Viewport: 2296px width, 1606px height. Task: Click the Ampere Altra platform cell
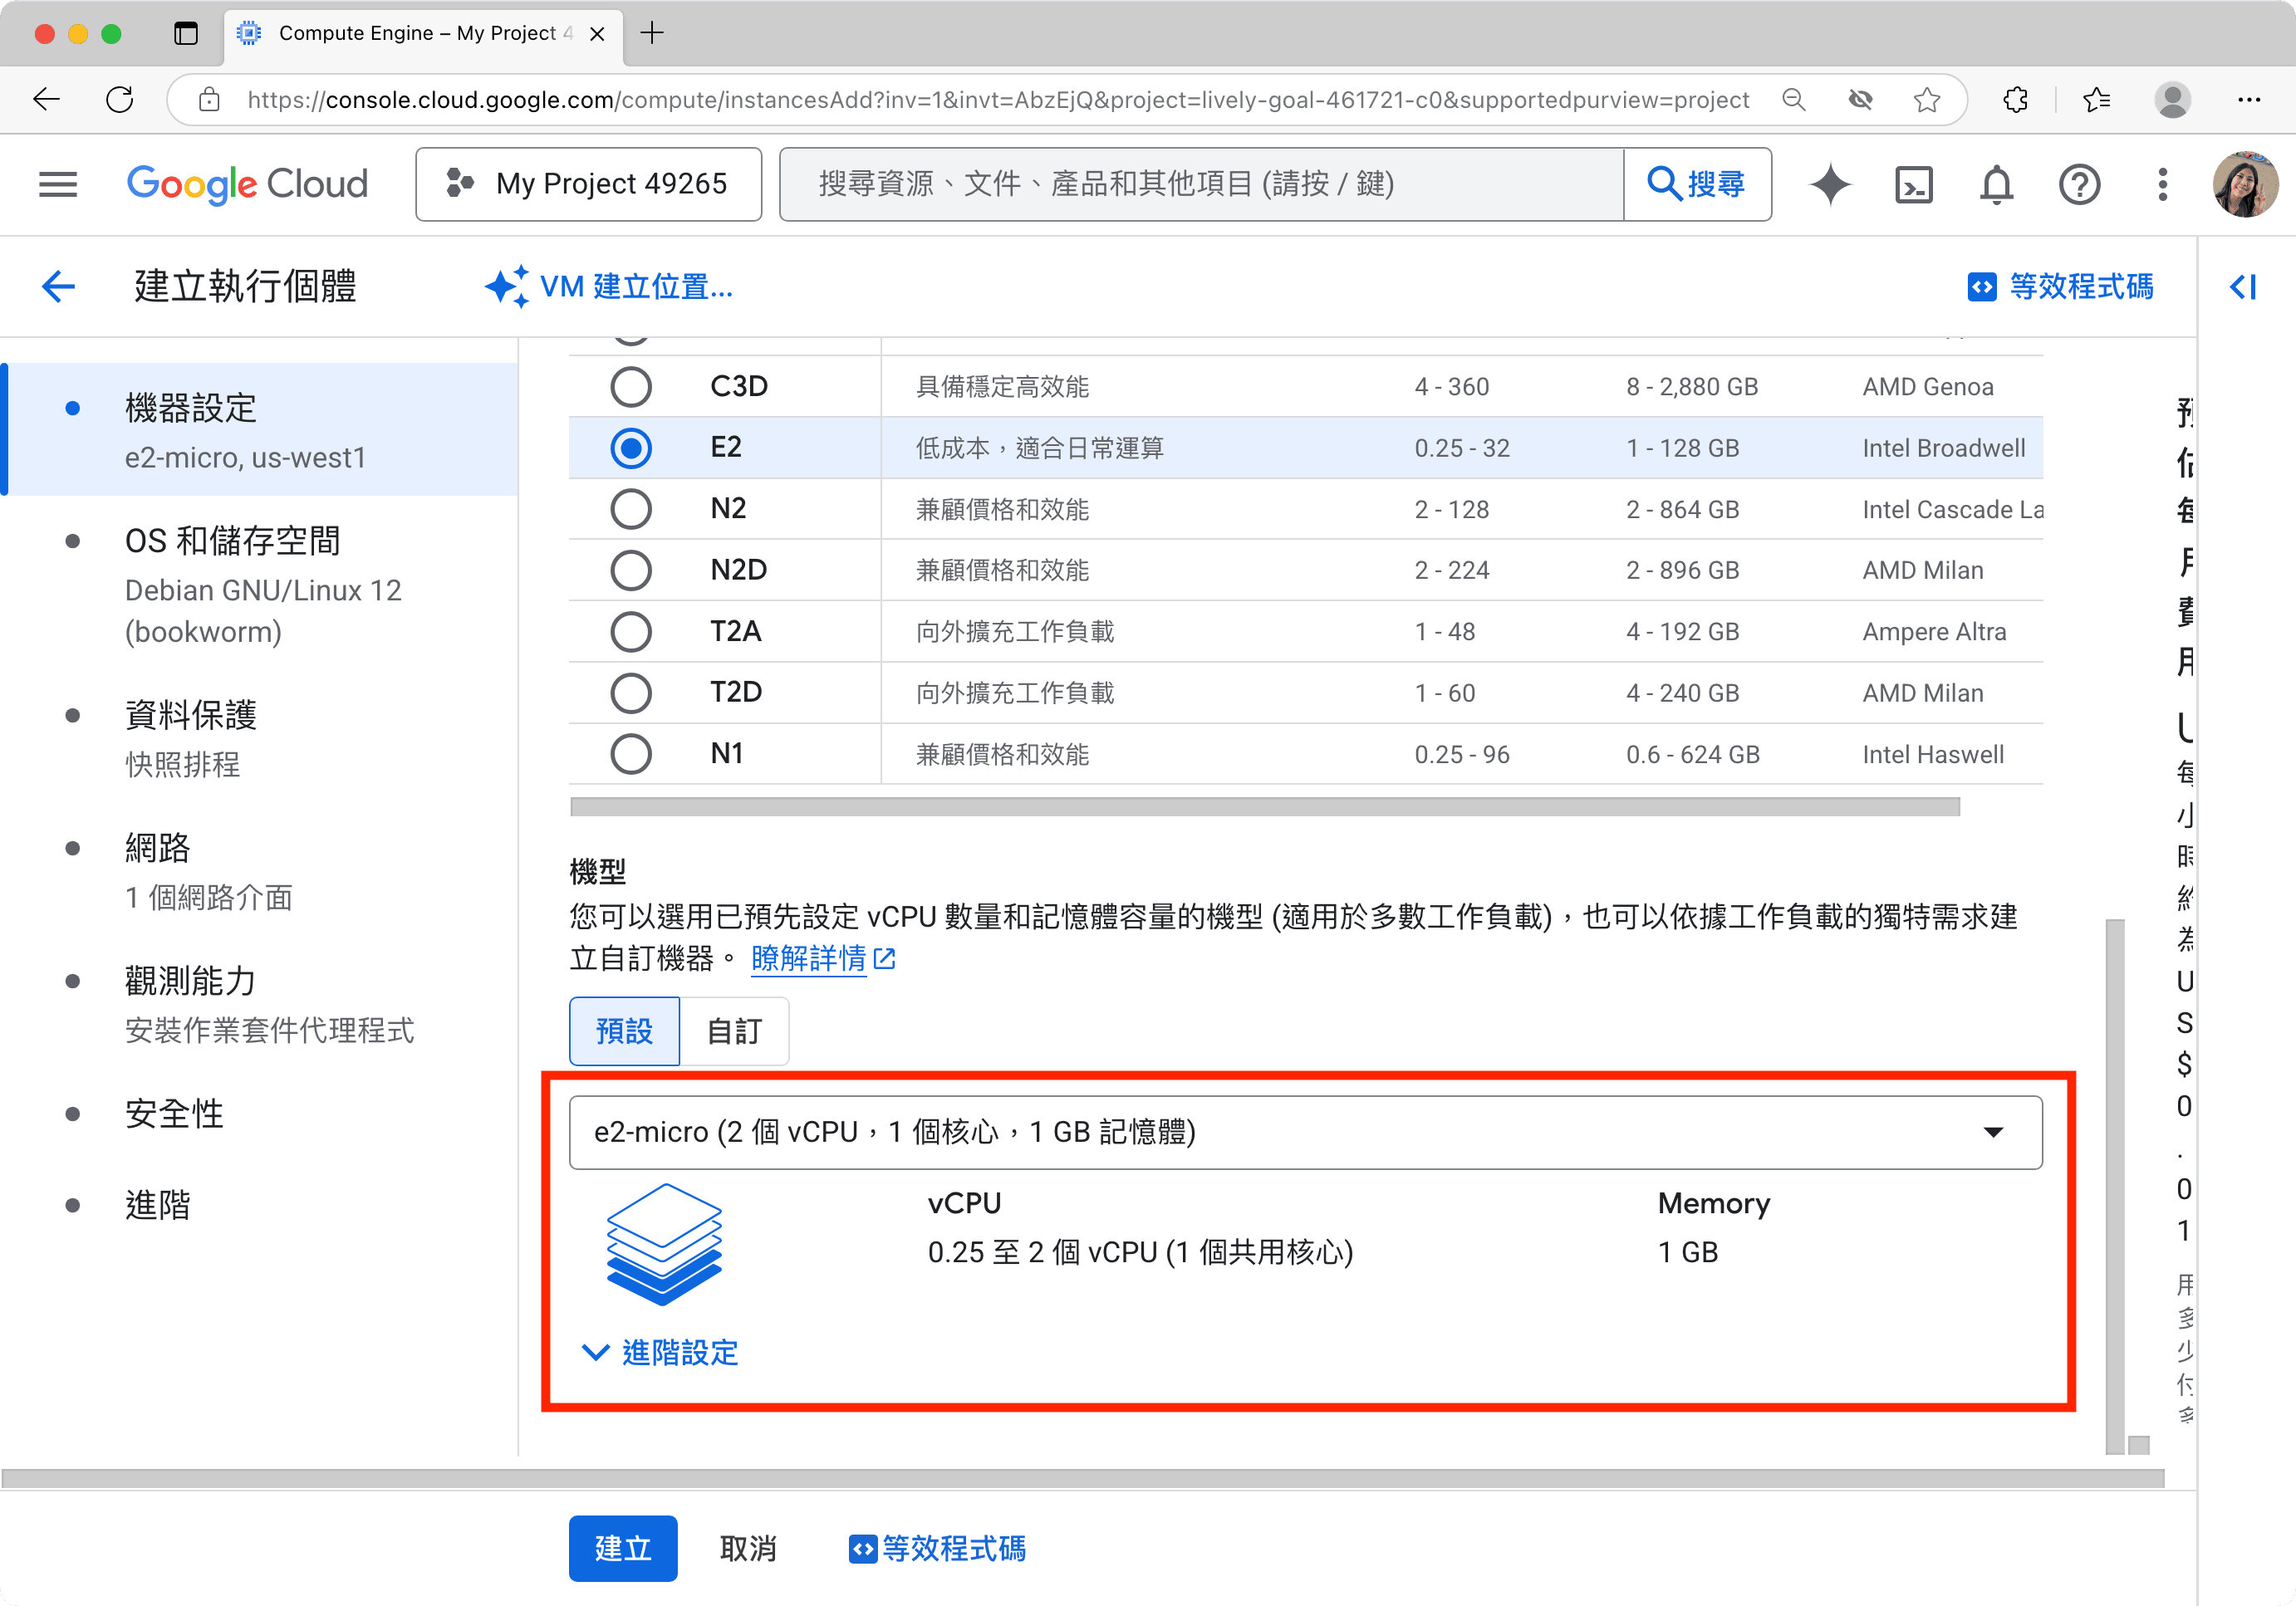(1934, 632)
